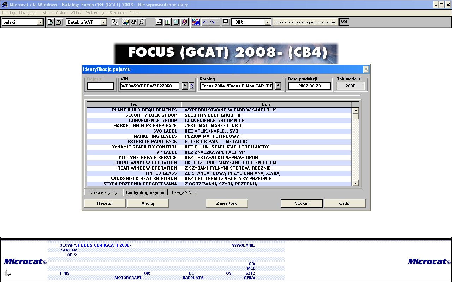The image size is (452, 282).
Task: Click the attribute list scroll up arrow
Action: [356, 110]
